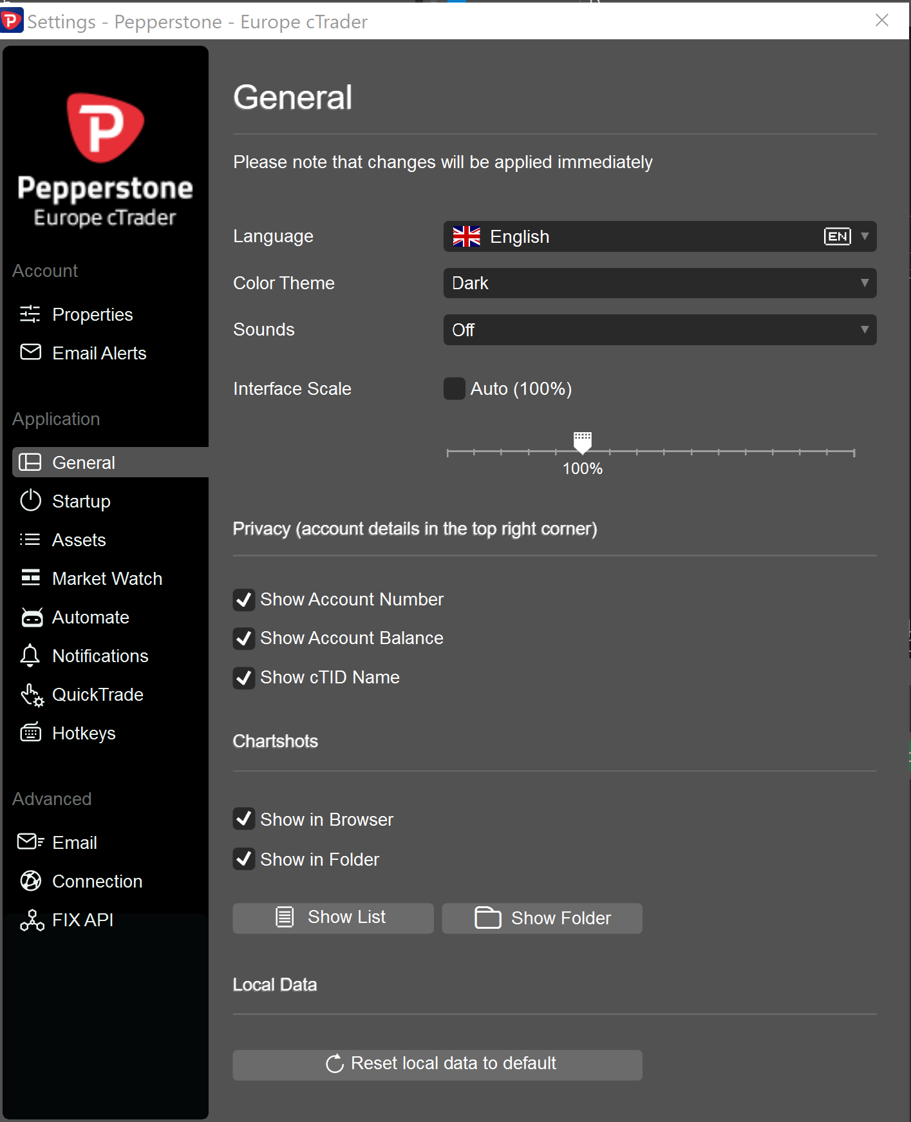911x1122 pixels.
Task: Disable Show in Folder for chartshots
Action: click(x=244, y=859)
